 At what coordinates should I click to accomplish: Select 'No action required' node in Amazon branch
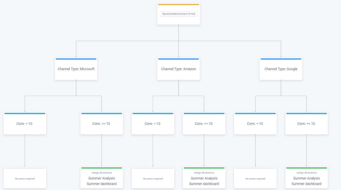point(153,179)
